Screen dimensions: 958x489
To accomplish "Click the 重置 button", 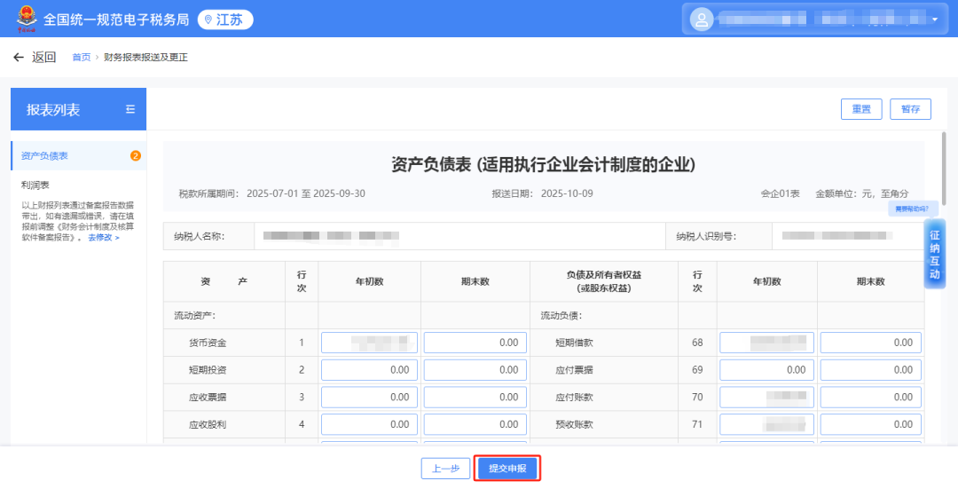I will tap(861, 109).
